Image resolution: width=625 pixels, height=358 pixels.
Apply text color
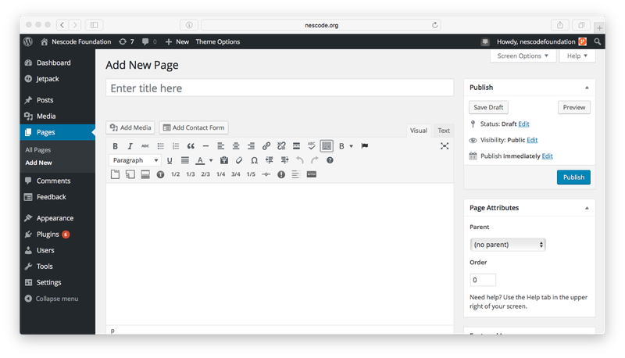pos(200,160)
